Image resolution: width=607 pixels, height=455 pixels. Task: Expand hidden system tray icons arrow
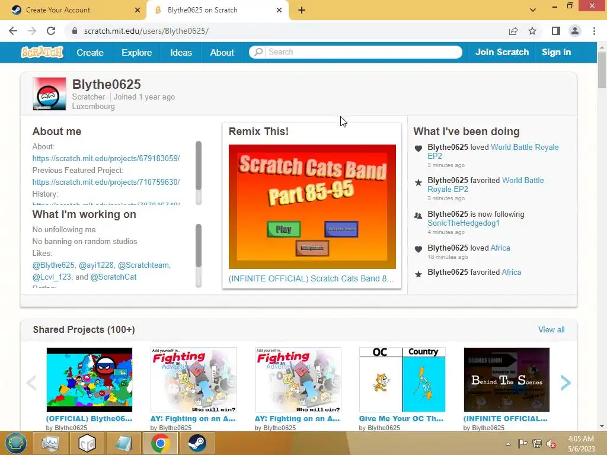508,444
